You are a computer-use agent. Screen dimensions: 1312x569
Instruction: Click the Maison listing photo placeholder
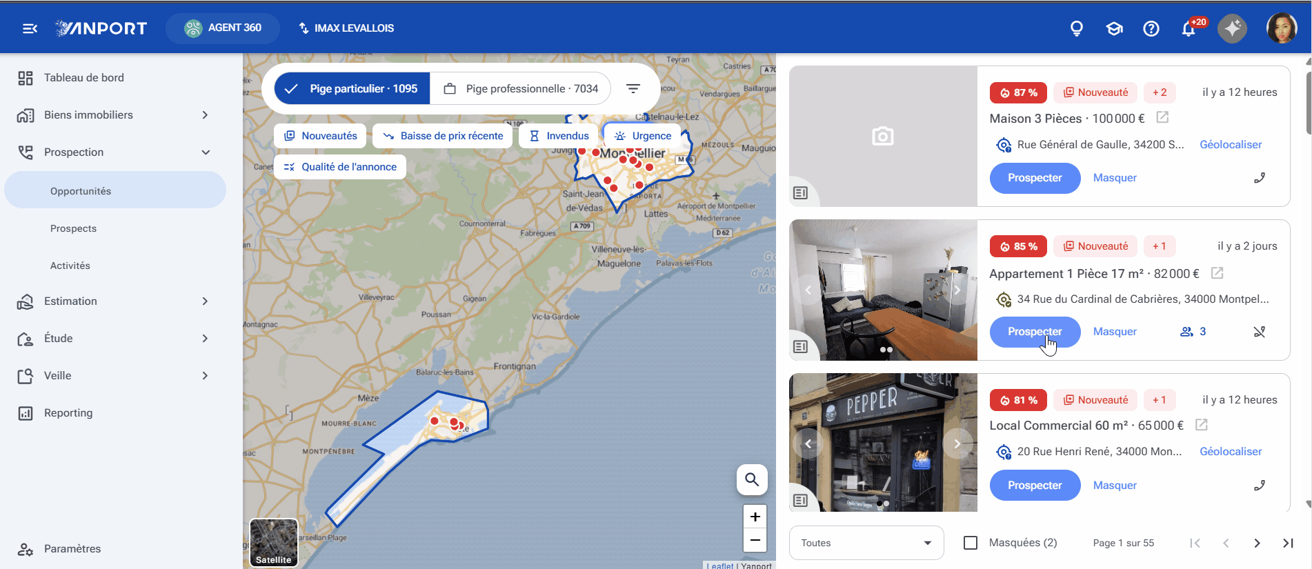[883, 137]
